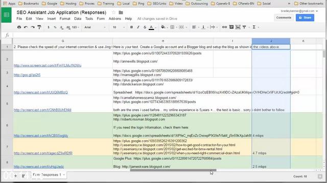Open the Insert menu
Screen dimensions: 327x183
tap(51, 19)
